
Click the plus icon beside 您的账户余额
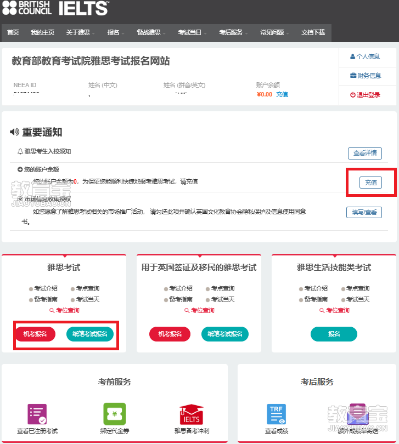(20, 169)
